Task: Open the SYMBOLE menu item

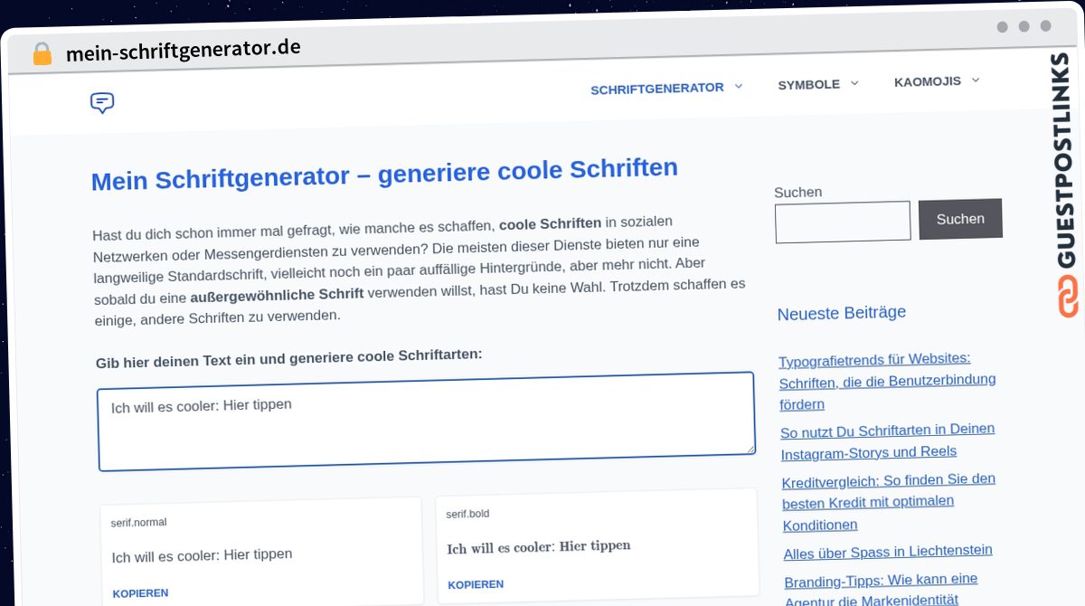Action: coord(809,84)
